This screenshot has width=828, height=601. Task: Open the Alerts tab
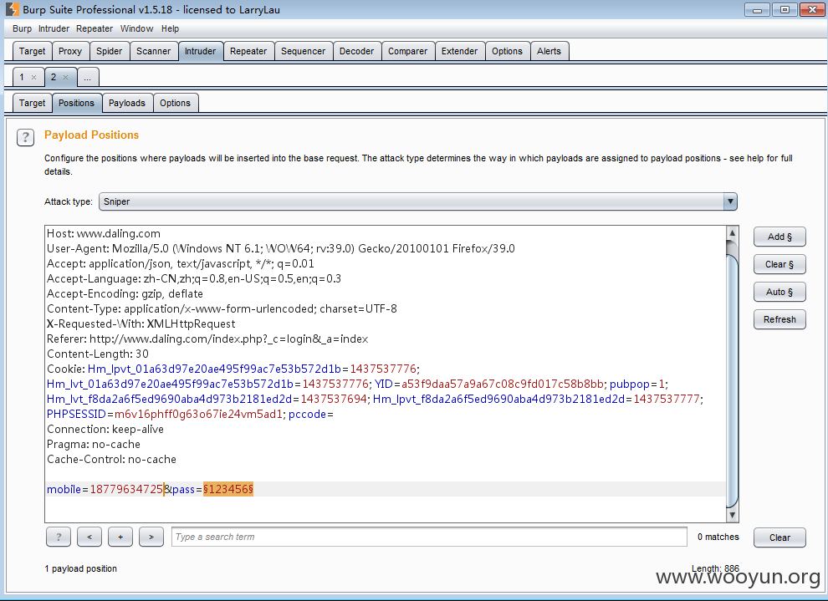click(549, 51)
